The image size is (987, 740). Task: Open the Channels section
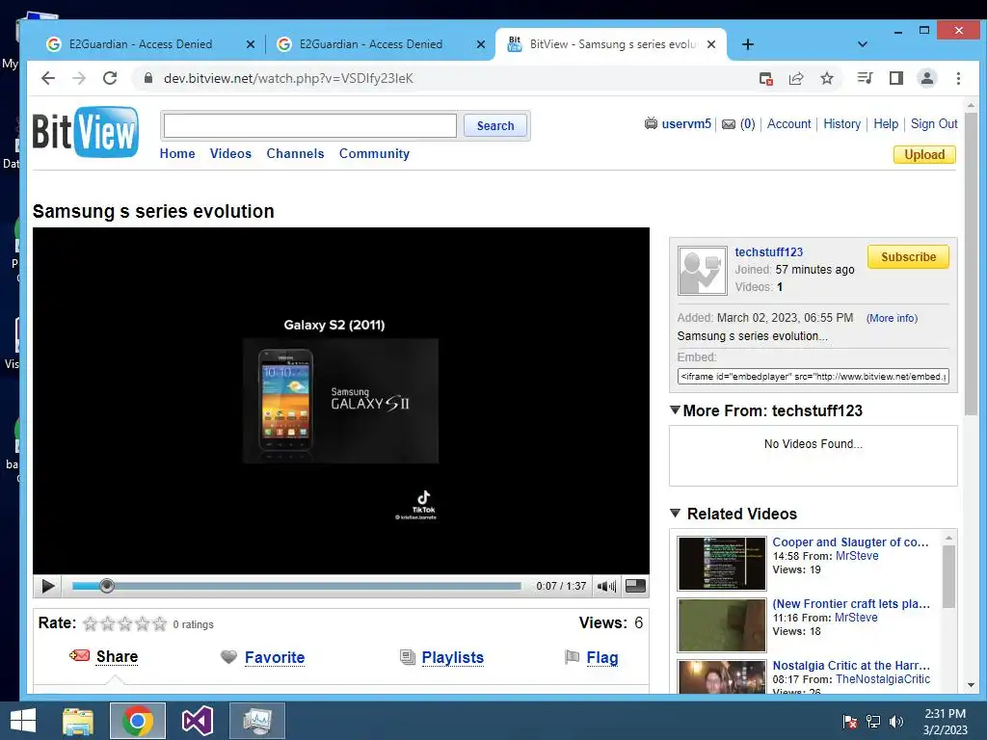[295, 153]
